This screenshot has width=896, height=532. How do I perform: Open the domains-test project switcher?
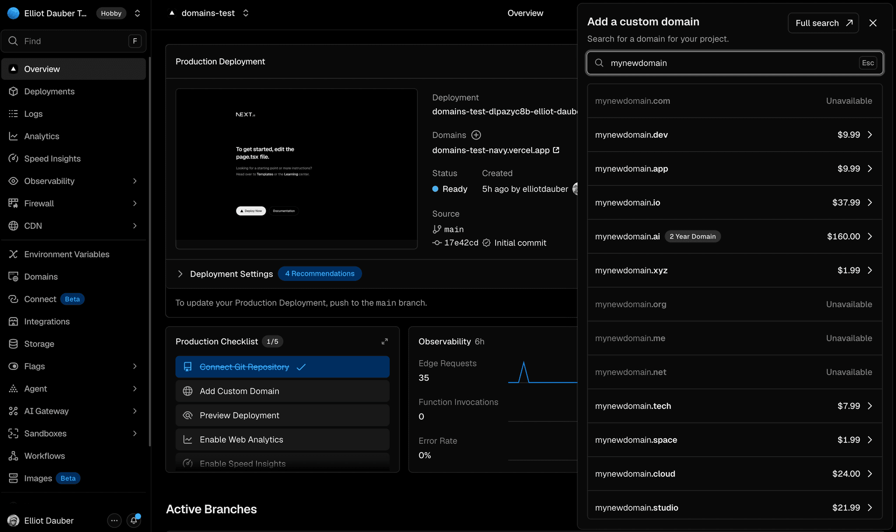click(245, 13)
